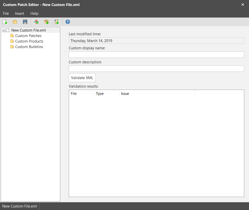
Task: Click the Type column header
Action: [100, 93]
